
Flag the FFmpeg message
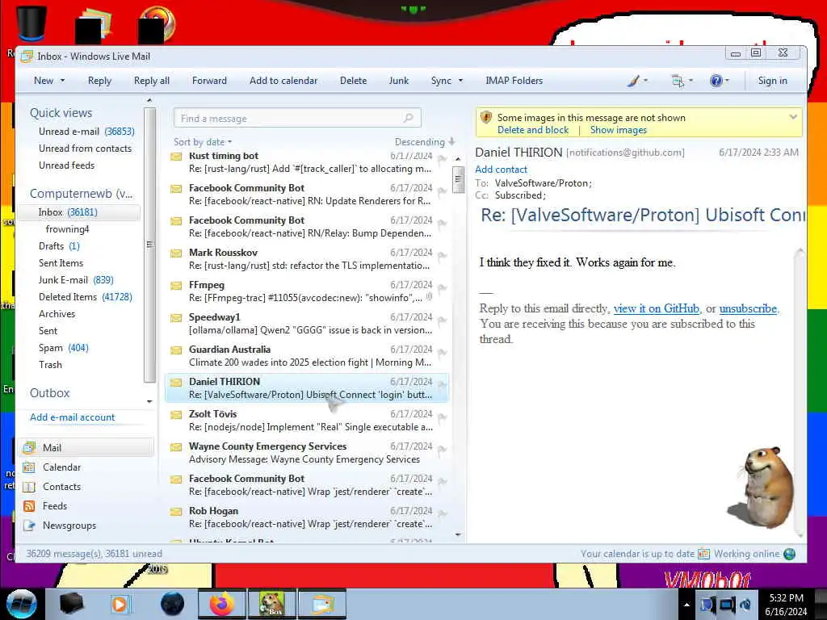coord(442,288)
